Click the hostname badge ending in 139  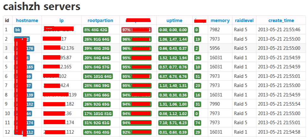coord(24,95)
